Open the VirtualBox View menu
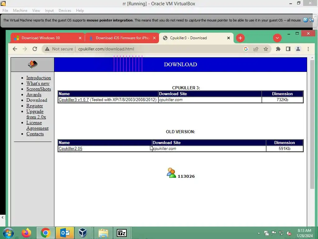The width and height of the screenshot is (318, 239). pos(36,11)
